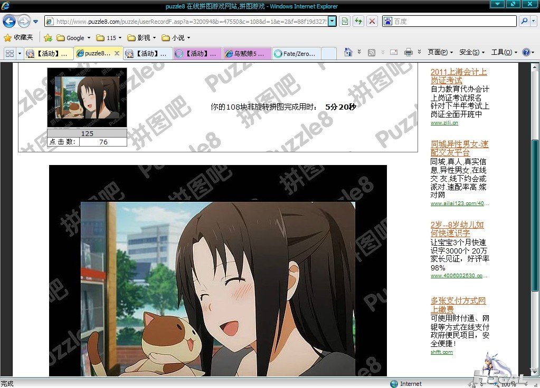
Task: Click the Internet security zone globe icon
Action: tap(394, 384)
